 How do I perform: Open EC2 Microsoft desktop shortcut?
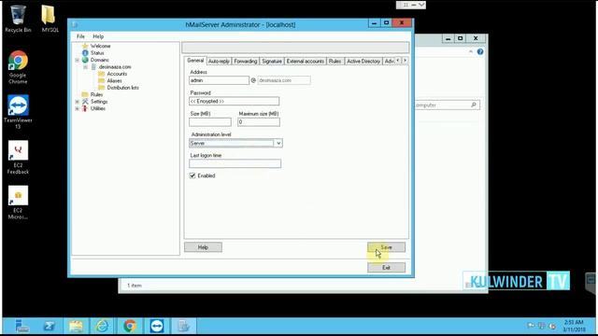click(18, 202)
